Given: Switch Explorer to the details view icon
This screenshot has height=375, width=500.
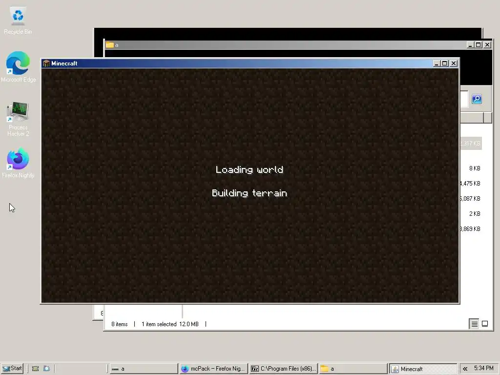Looking at the screenshot, I should (475, 324).
